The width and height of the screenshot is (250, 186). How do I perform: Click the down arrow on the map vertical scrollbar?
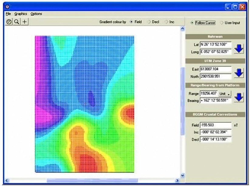(x=182, y=175)
